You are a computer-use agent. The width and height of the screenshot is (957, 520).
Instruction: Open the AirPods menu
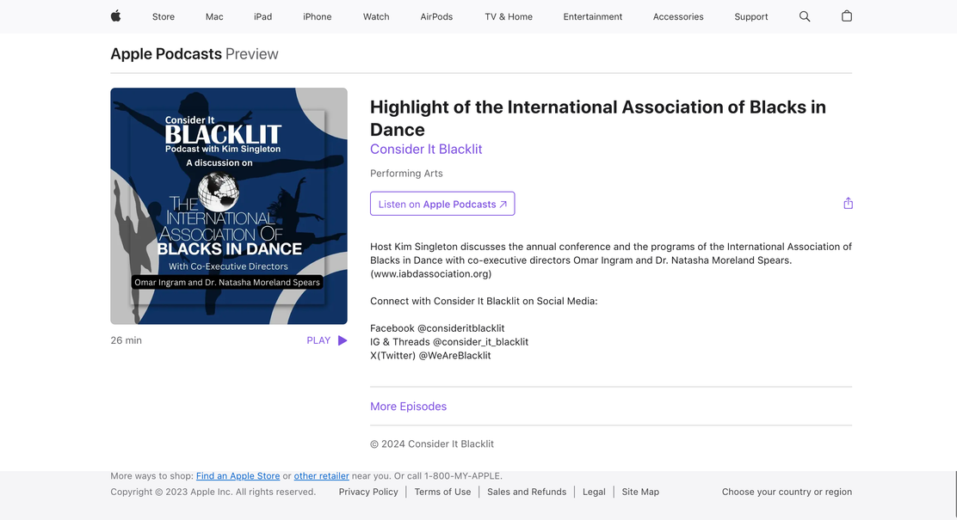coord(436,16)
